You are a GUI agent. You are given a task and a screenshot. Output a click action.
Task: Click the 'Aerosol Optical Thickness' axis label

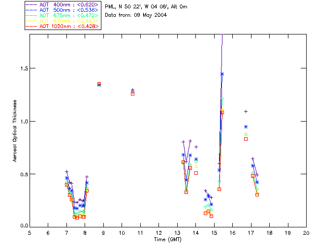tap(15, 131)
